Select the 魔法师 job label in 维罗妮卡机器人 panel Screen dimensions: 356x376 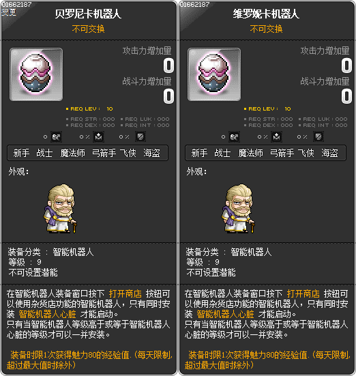(x=250, y=153)
